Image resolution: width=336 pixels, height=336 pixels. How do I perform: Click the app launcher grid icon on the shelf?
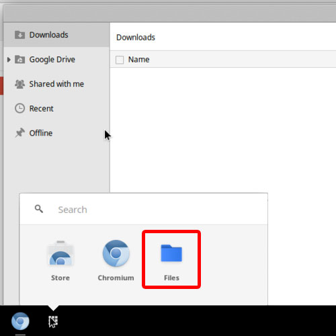pyautogui.click(x=53, y=322)
